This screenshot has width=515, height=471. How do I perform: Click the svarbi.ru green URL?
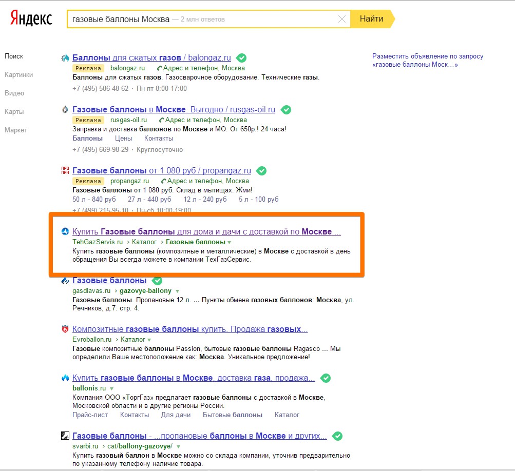(x=85, y=446)
